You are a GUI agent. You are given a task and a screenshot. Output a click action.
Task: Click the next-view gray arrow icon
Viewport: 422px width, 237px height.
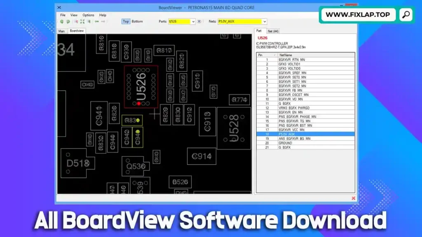[103, 21]
